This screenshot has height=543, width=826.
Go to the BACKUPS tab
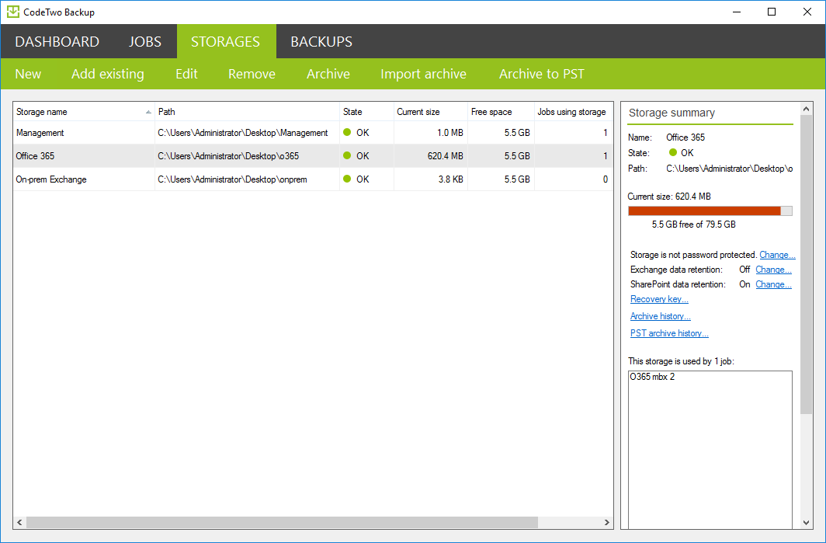click(x=321, y=42)
